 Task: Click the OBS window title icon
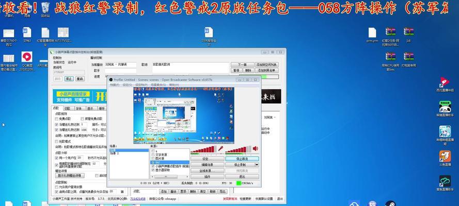pyautogui.click(x=110, y=80)
